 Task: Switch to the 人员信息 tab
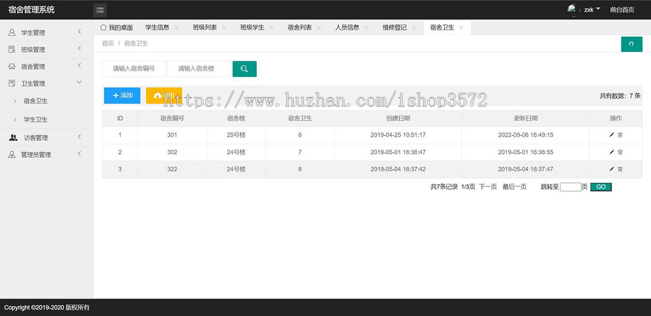tap(347, 27)
